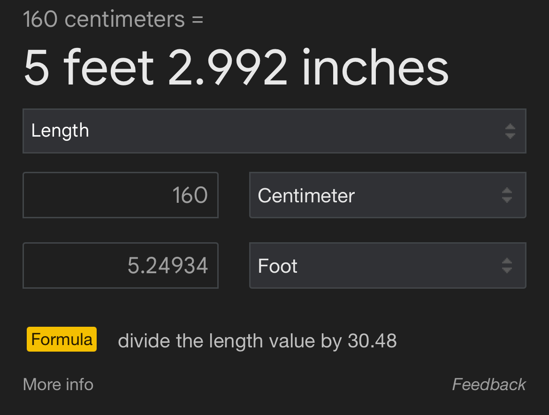Click the 160 input field
Image resolution: width=549 pixels, height=415 pixels.
click(x=121, y=195)
